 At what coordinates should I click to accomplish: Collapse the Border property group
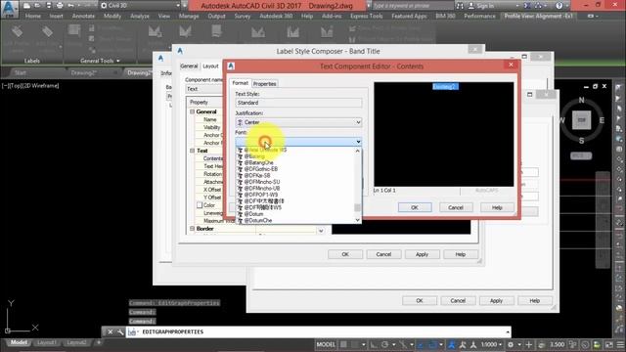pos(192,228)
